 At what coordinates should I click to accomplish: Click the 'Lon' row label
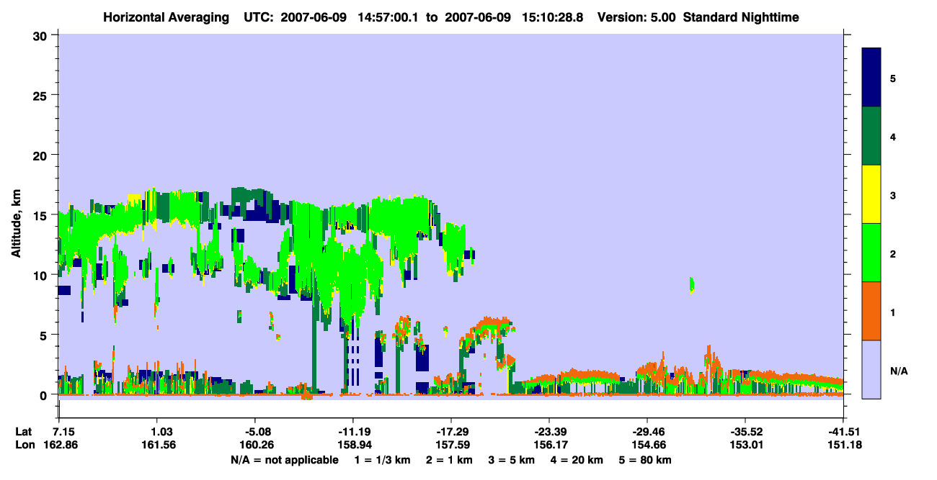(25, 445)
